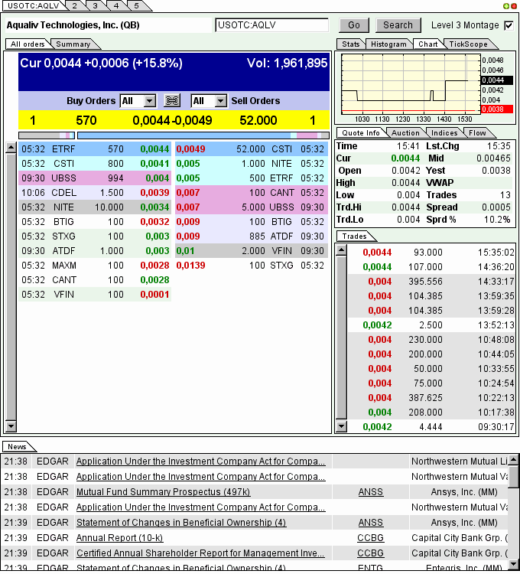Open the TickScope tab
The height and width of the screenshot is (574, 520).
pos(469,44)
